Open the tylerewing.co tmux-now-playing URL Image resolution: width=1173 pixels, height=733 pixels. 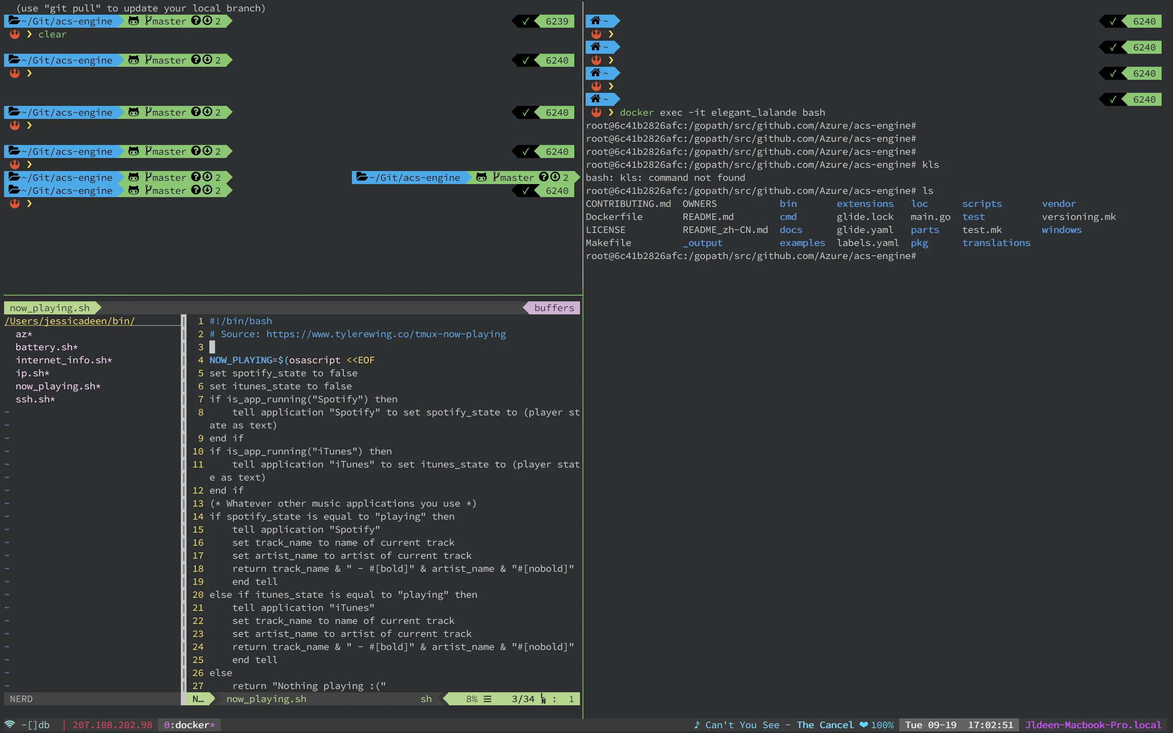[x=385, y=334]
